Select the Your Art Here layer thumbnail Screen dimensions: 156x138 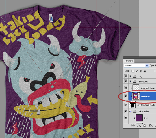pos(136,88)
